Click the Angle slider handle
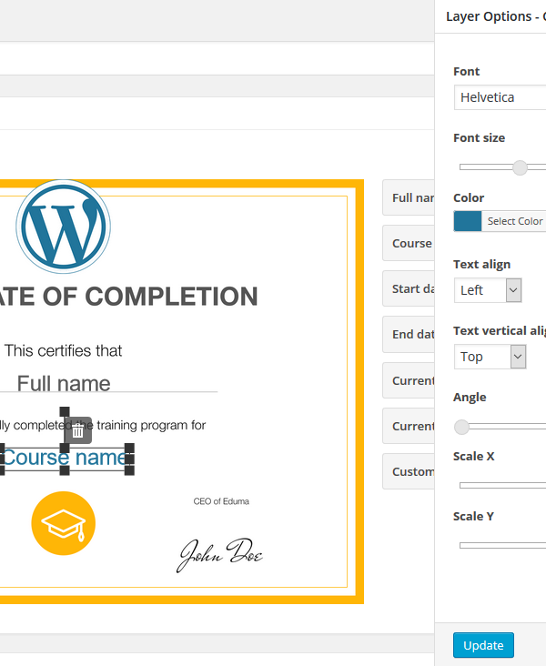546x666 pixels. [462, 427]
